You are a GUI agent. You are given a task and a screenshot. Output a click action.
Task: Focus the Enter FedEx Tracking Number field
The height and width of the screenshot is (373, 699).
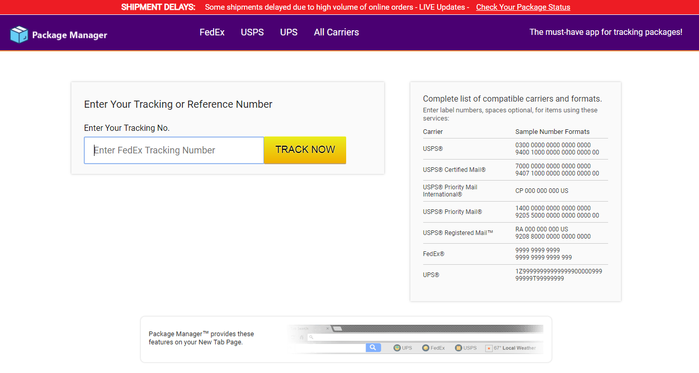click(174, 150)
